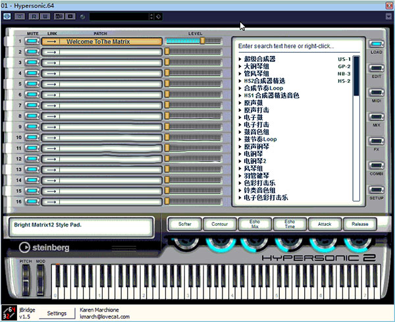
Task: Select 电钢琴2 in patch browser
Action: click(x=255, y=161)
